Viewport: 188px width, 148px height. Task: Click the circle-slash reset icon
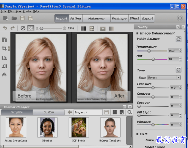pos(23,28)
